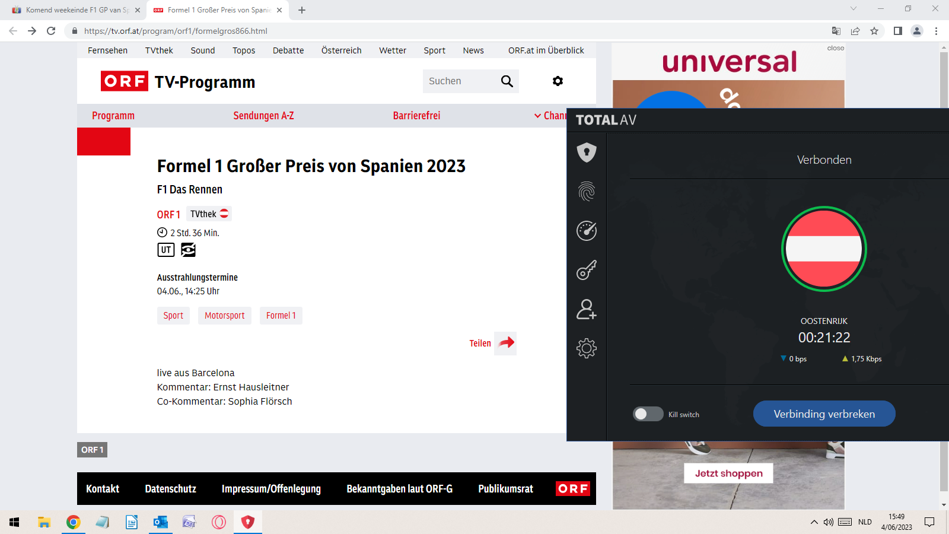Open the Sendungen A-Z tab
Viewport: 949px width, 534px height.
pos(263,116)
